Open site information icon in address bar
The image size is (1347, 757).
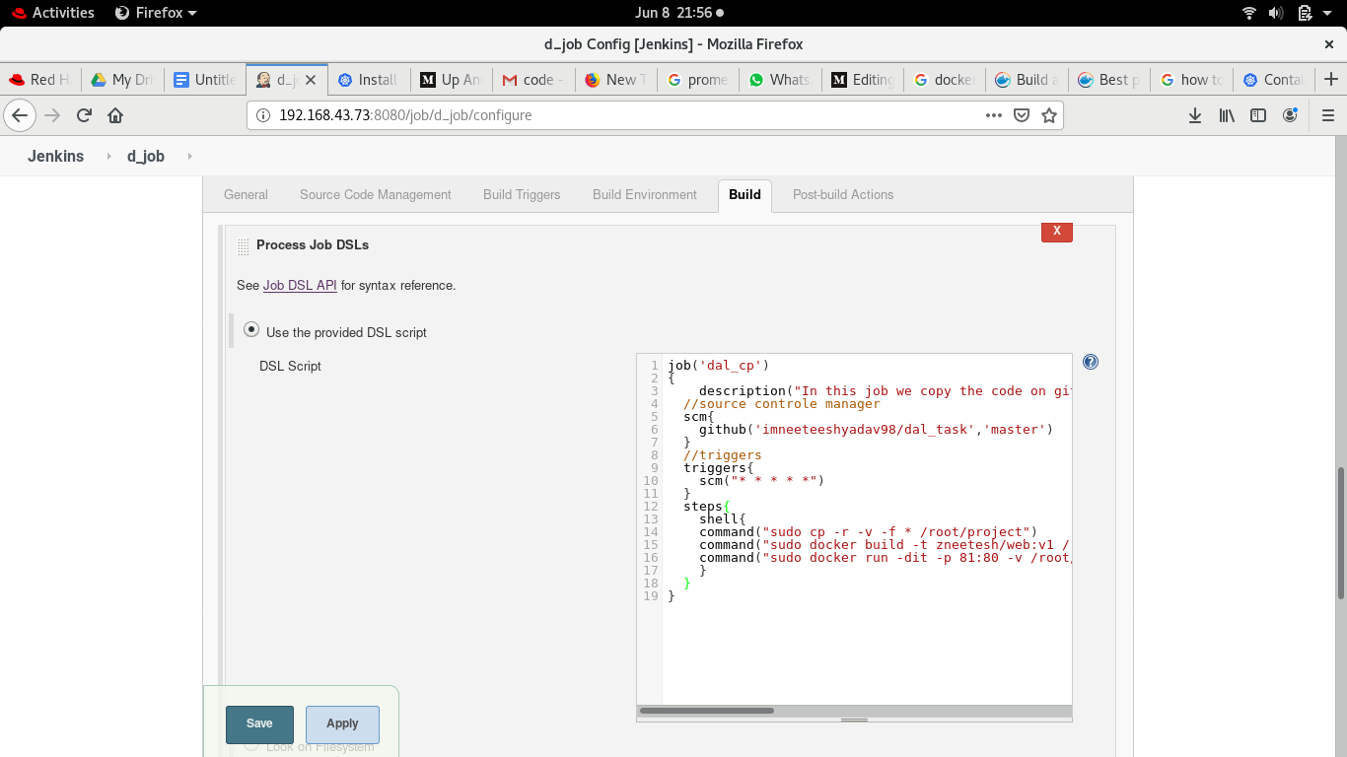(x=263, y=115)
